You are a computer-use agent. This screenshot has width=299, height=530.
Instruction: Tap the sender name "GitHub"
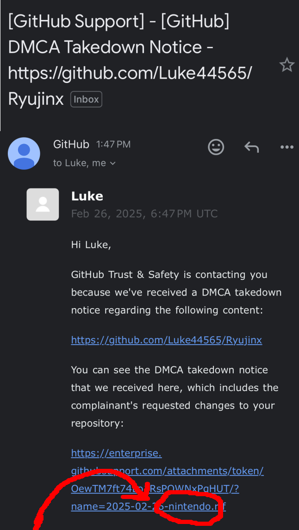tap(71, 144)
